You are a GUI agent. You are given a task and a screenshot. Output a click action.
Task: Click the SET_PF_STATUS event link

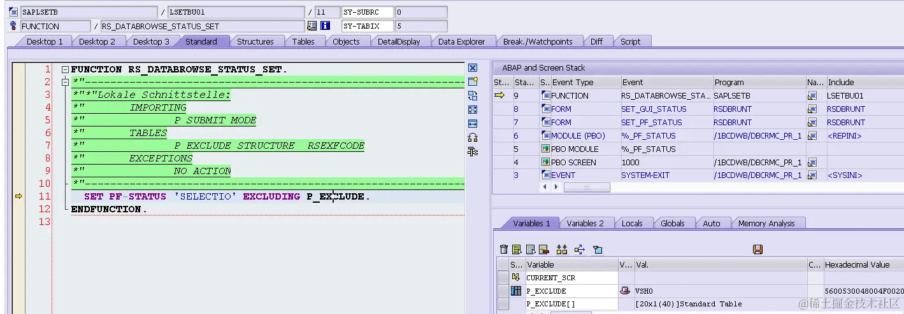[x=652, y=122]
